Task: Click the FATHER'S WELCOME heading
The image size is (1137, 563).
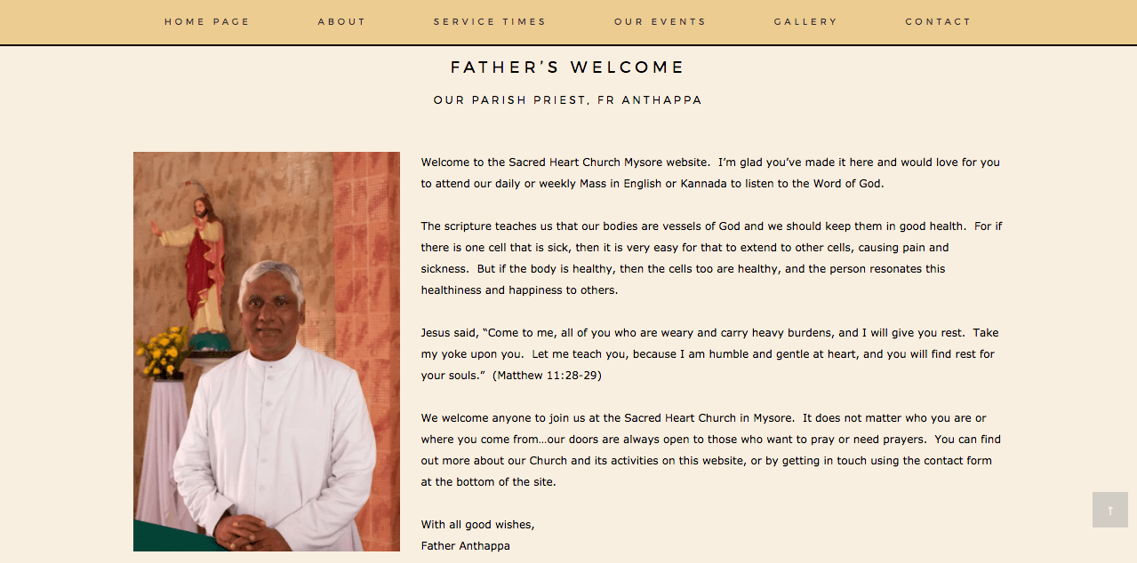Action: tap(567, 67)
